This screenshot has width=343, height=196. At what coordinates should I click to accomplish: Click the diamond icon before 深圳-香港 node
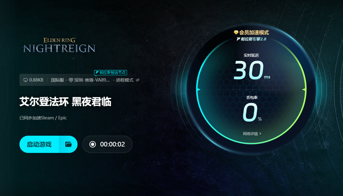point(71,80)
